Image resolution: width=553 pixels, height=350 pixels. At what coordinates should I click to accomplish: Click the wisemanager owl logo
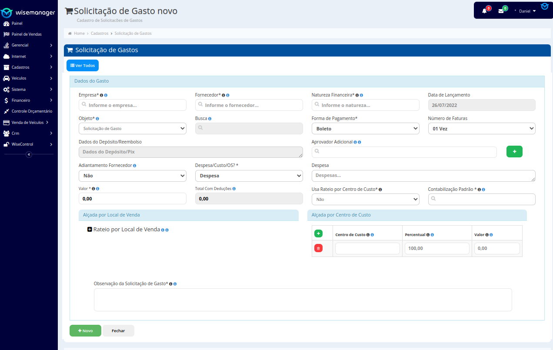click(x=7, y=13)
